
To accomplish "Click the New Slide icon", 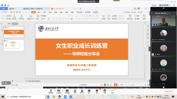I will coord(31,16).
